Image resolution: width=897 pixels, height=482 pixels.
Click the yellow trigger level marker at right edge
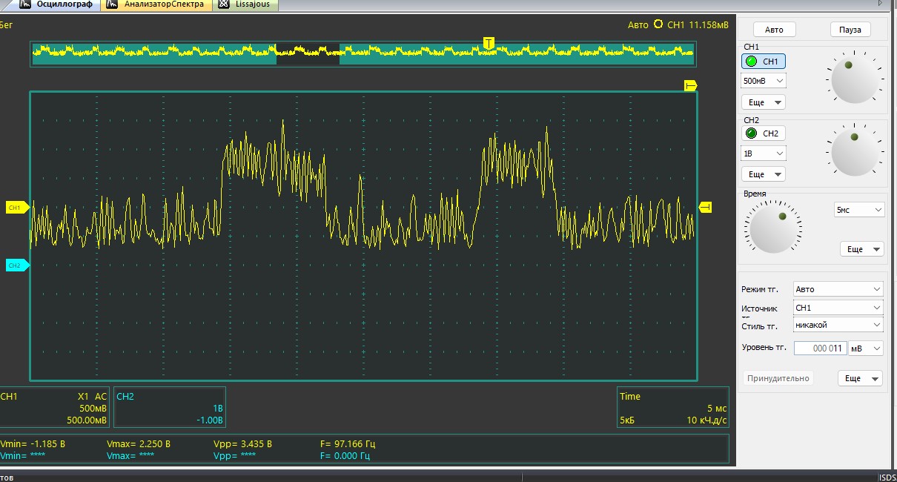706,207
